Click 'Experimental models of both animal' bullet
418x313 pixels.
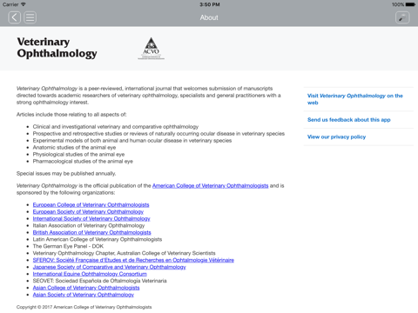(x=132, y=141)
